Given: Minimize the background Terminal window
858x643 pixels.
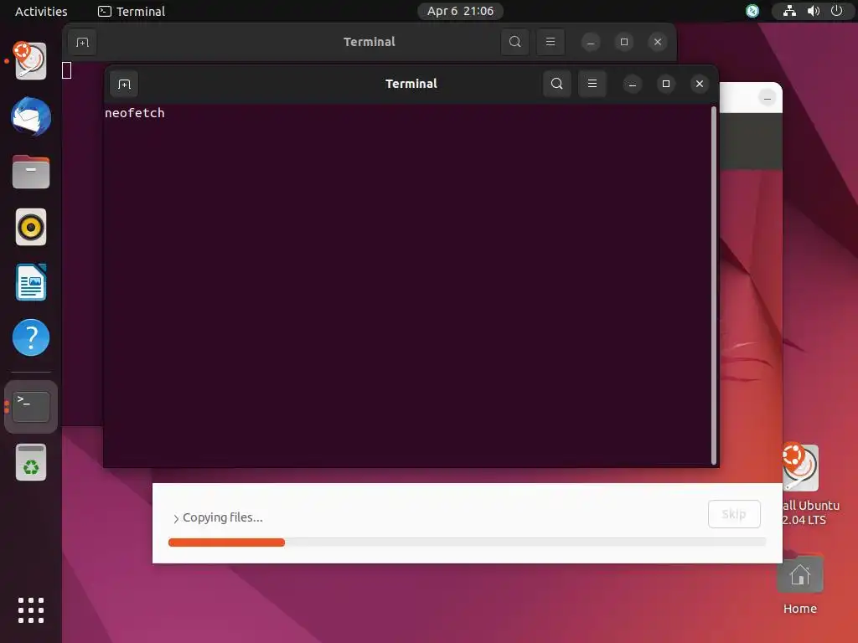Looking at the screenshot, I should 591,42.
